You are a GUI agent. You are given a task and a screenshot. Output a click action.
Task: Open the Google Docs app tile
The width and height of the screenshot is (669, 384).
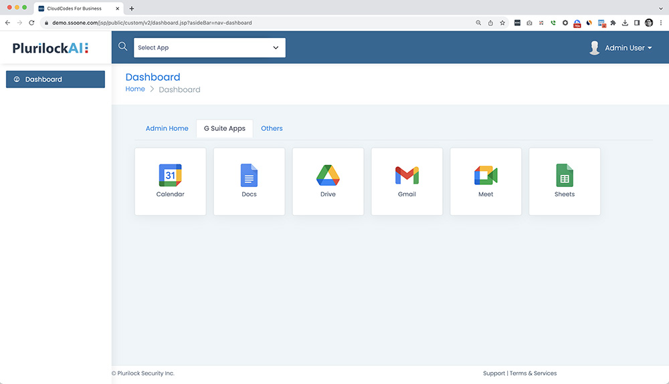(249, 182)
